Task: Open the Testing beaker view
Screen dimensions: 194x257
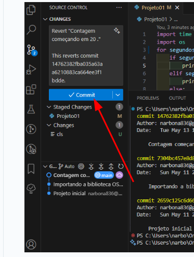Action: point(31,109)
